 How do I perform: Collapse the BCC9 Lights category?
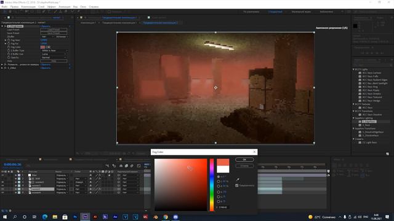click(353, 69)
